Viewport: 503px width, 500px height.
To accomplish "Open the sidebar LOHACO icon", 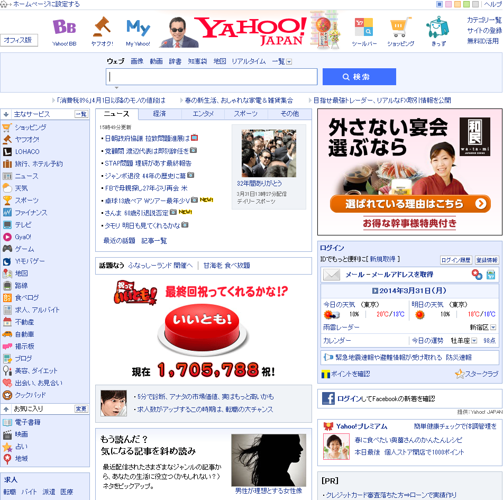I will [x=7, y=152].
